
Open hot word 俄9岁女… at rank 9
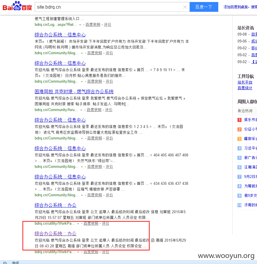click(x=251, y=196)
